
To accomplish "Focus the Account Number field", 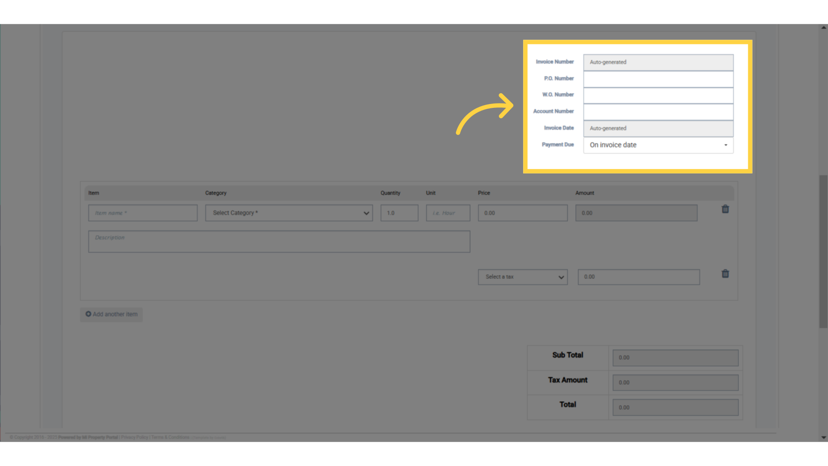I will 658,112.
